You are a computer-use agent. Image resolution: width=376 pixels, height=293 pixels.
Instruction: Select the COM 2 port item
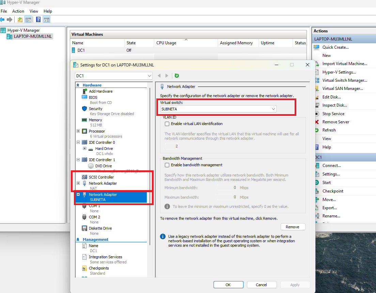(94, 217)
